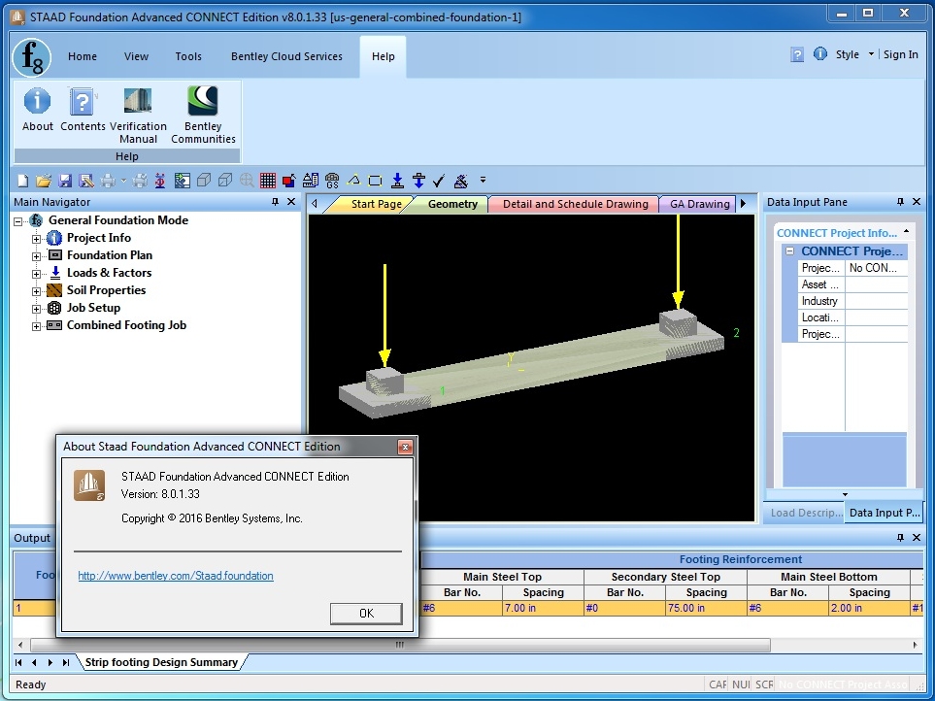
Task: Pin the Output panel
Action: 900,538
